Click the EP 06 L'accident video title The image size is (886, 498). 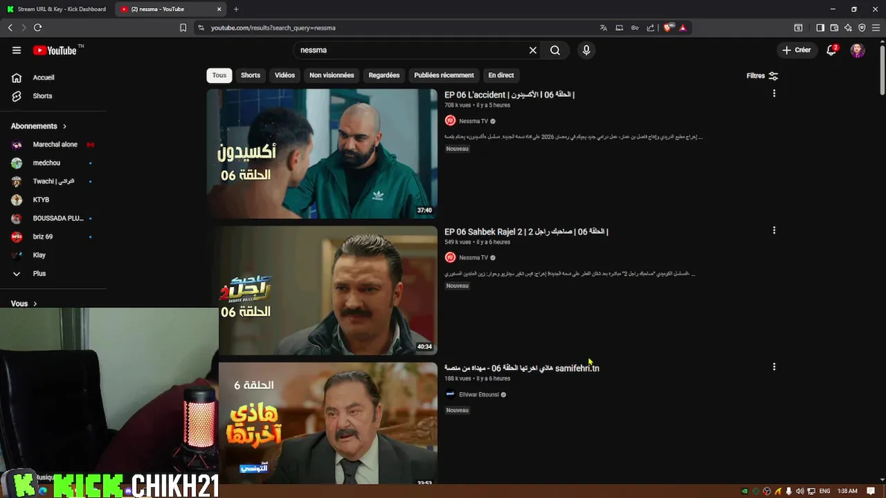pyautogui.click(x=509, y=95)
